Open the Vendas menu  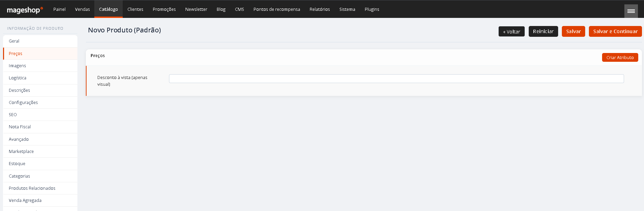tap(82, 9)
